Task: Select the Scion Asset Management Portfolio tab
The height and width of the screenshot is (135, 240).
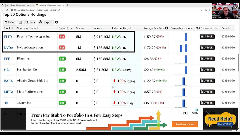Action: pos(50,5)
